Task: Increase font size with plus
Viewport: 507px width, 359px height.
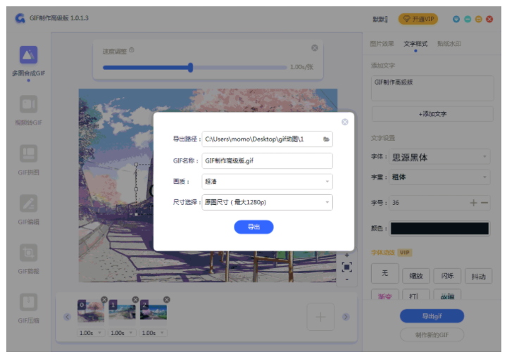Action: [474, 203]
